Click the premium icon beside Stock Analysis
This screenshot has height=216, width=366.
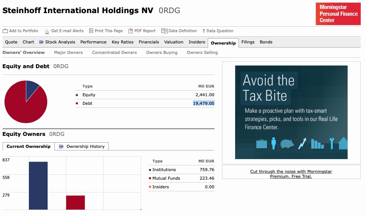point(42,42)
